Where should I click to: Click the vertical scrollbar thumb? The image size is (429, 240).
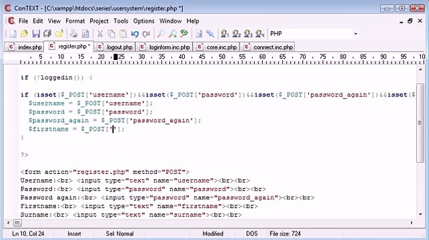coord(420,123)
